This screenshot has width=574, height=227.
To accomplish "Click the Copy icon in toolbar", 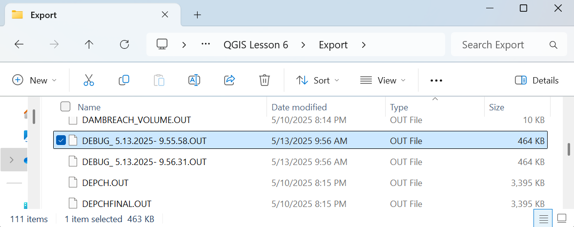I will tap(124, 80).
